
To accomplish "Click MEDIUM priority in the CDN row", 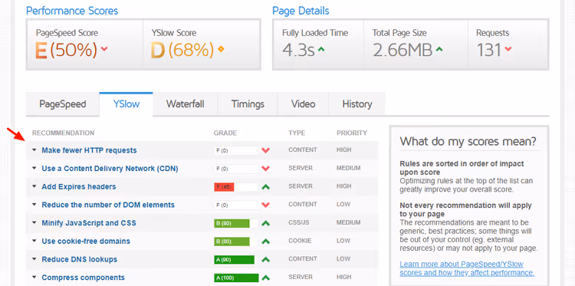I will [x=348, y=168].
